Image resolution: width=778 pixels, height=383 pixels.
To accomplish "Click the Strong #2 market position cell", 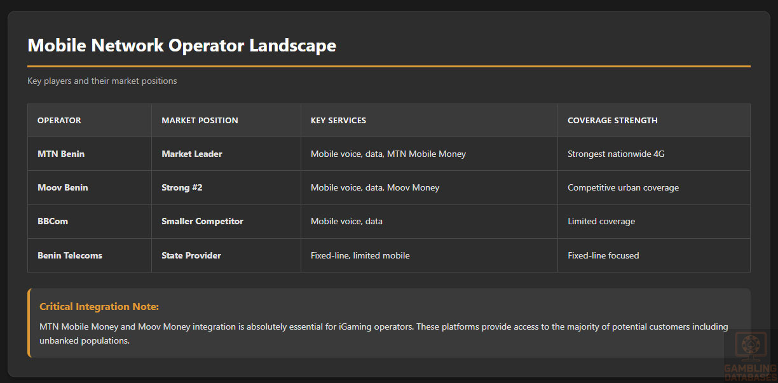I will (182, 187).
